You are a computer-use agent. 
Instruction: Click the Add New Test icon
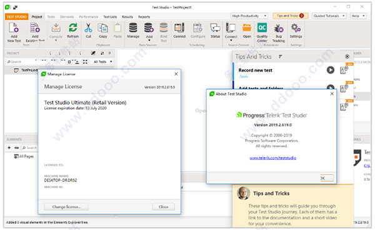[14, 27]
